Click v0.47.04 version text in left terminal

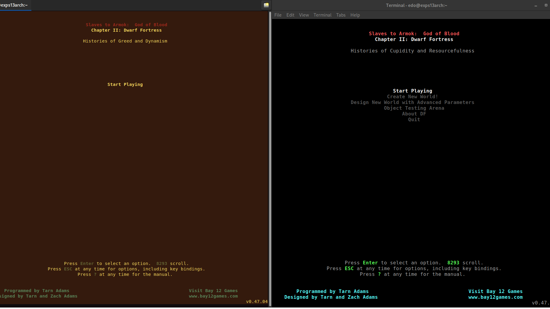257,301
